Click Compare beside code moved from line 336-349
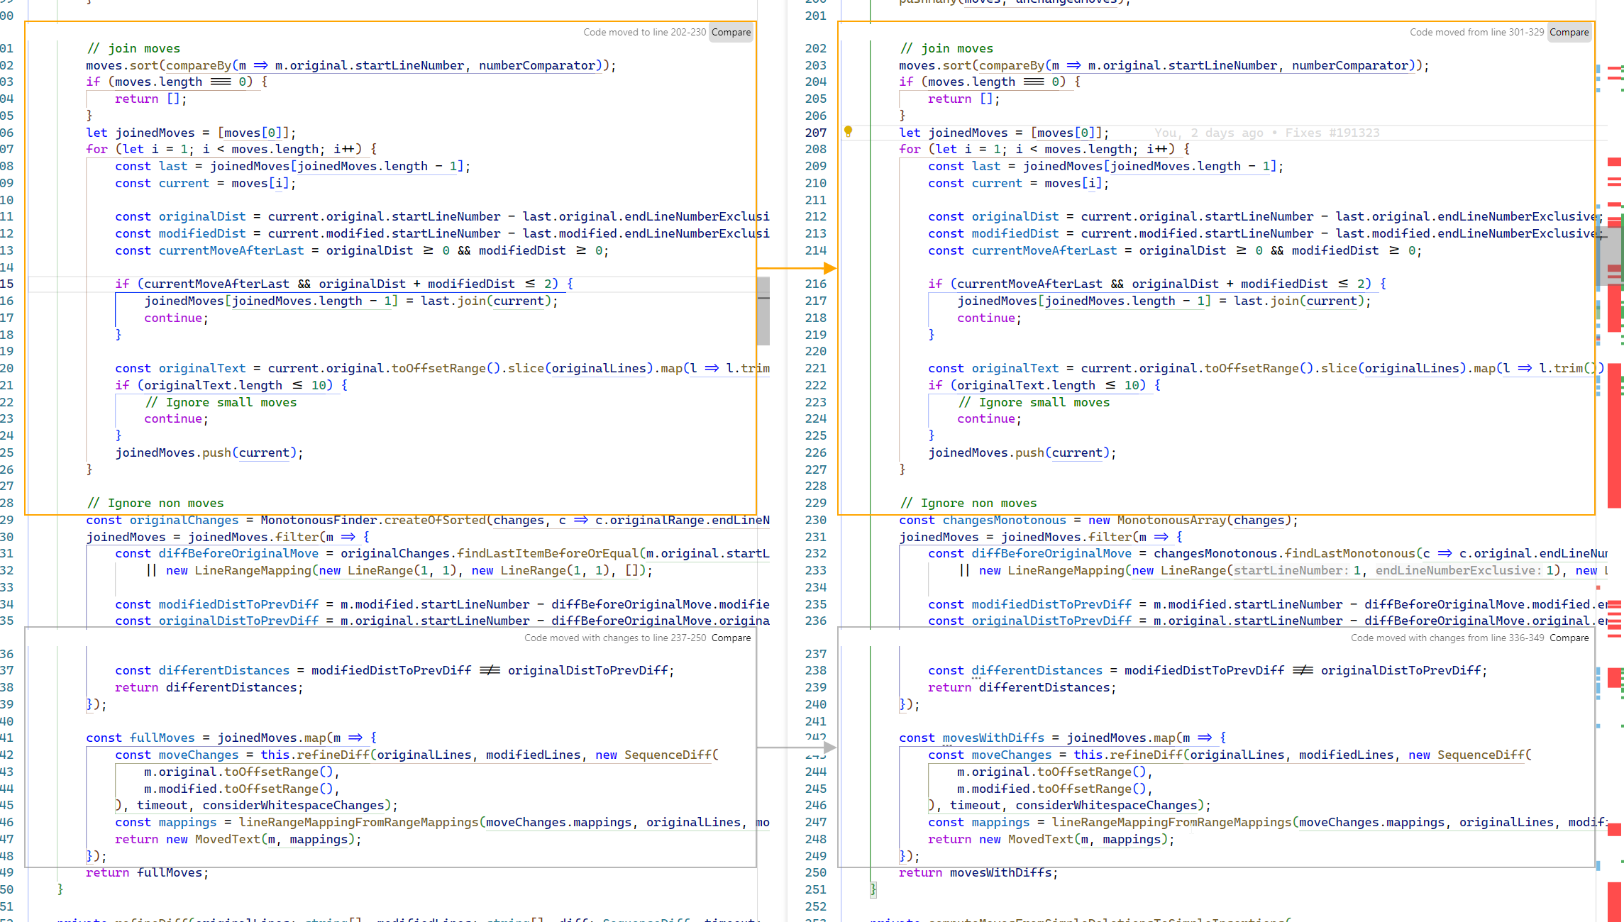This screenshot has width=1624, height=922. tap(1569, 638)
